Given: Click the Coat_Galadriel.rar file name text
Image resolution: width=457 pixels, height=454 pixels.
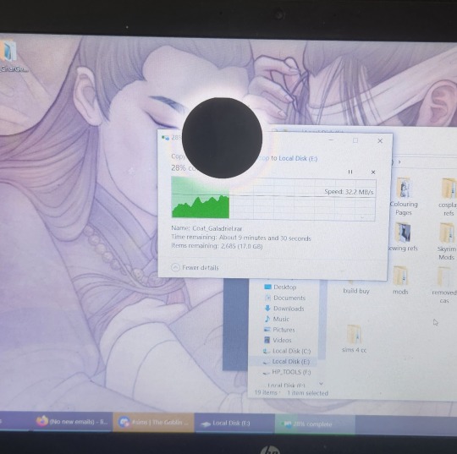Looking at the screenshot, I should pyautogui.click(x=217, y=228).
